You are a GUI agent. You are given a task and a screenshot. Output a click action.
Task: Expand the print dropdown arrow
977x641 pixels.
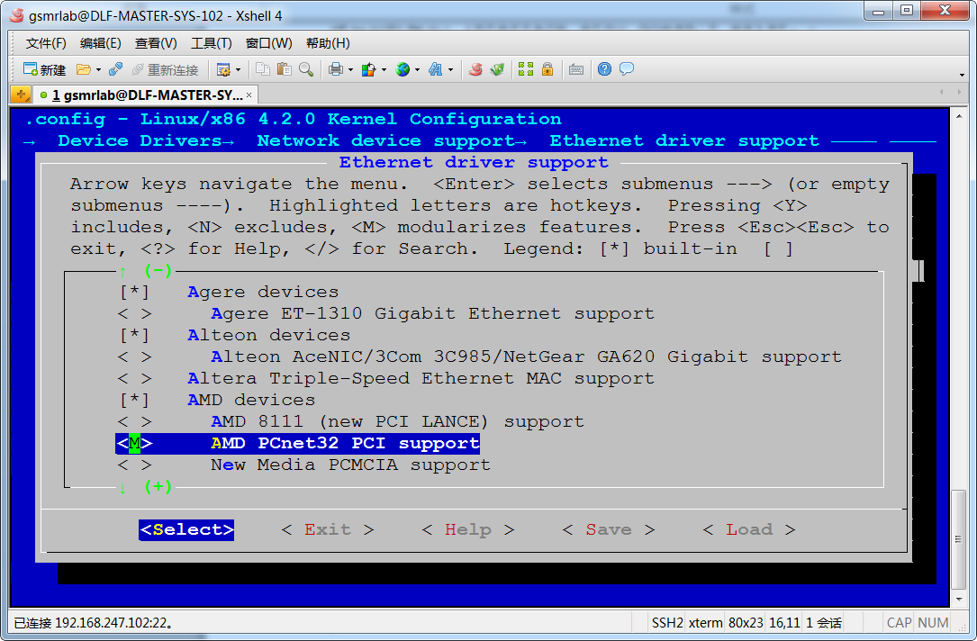(x=351, y=69)
